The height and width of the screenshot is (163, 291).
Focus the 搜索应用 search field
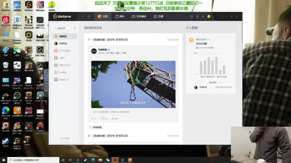63,28
